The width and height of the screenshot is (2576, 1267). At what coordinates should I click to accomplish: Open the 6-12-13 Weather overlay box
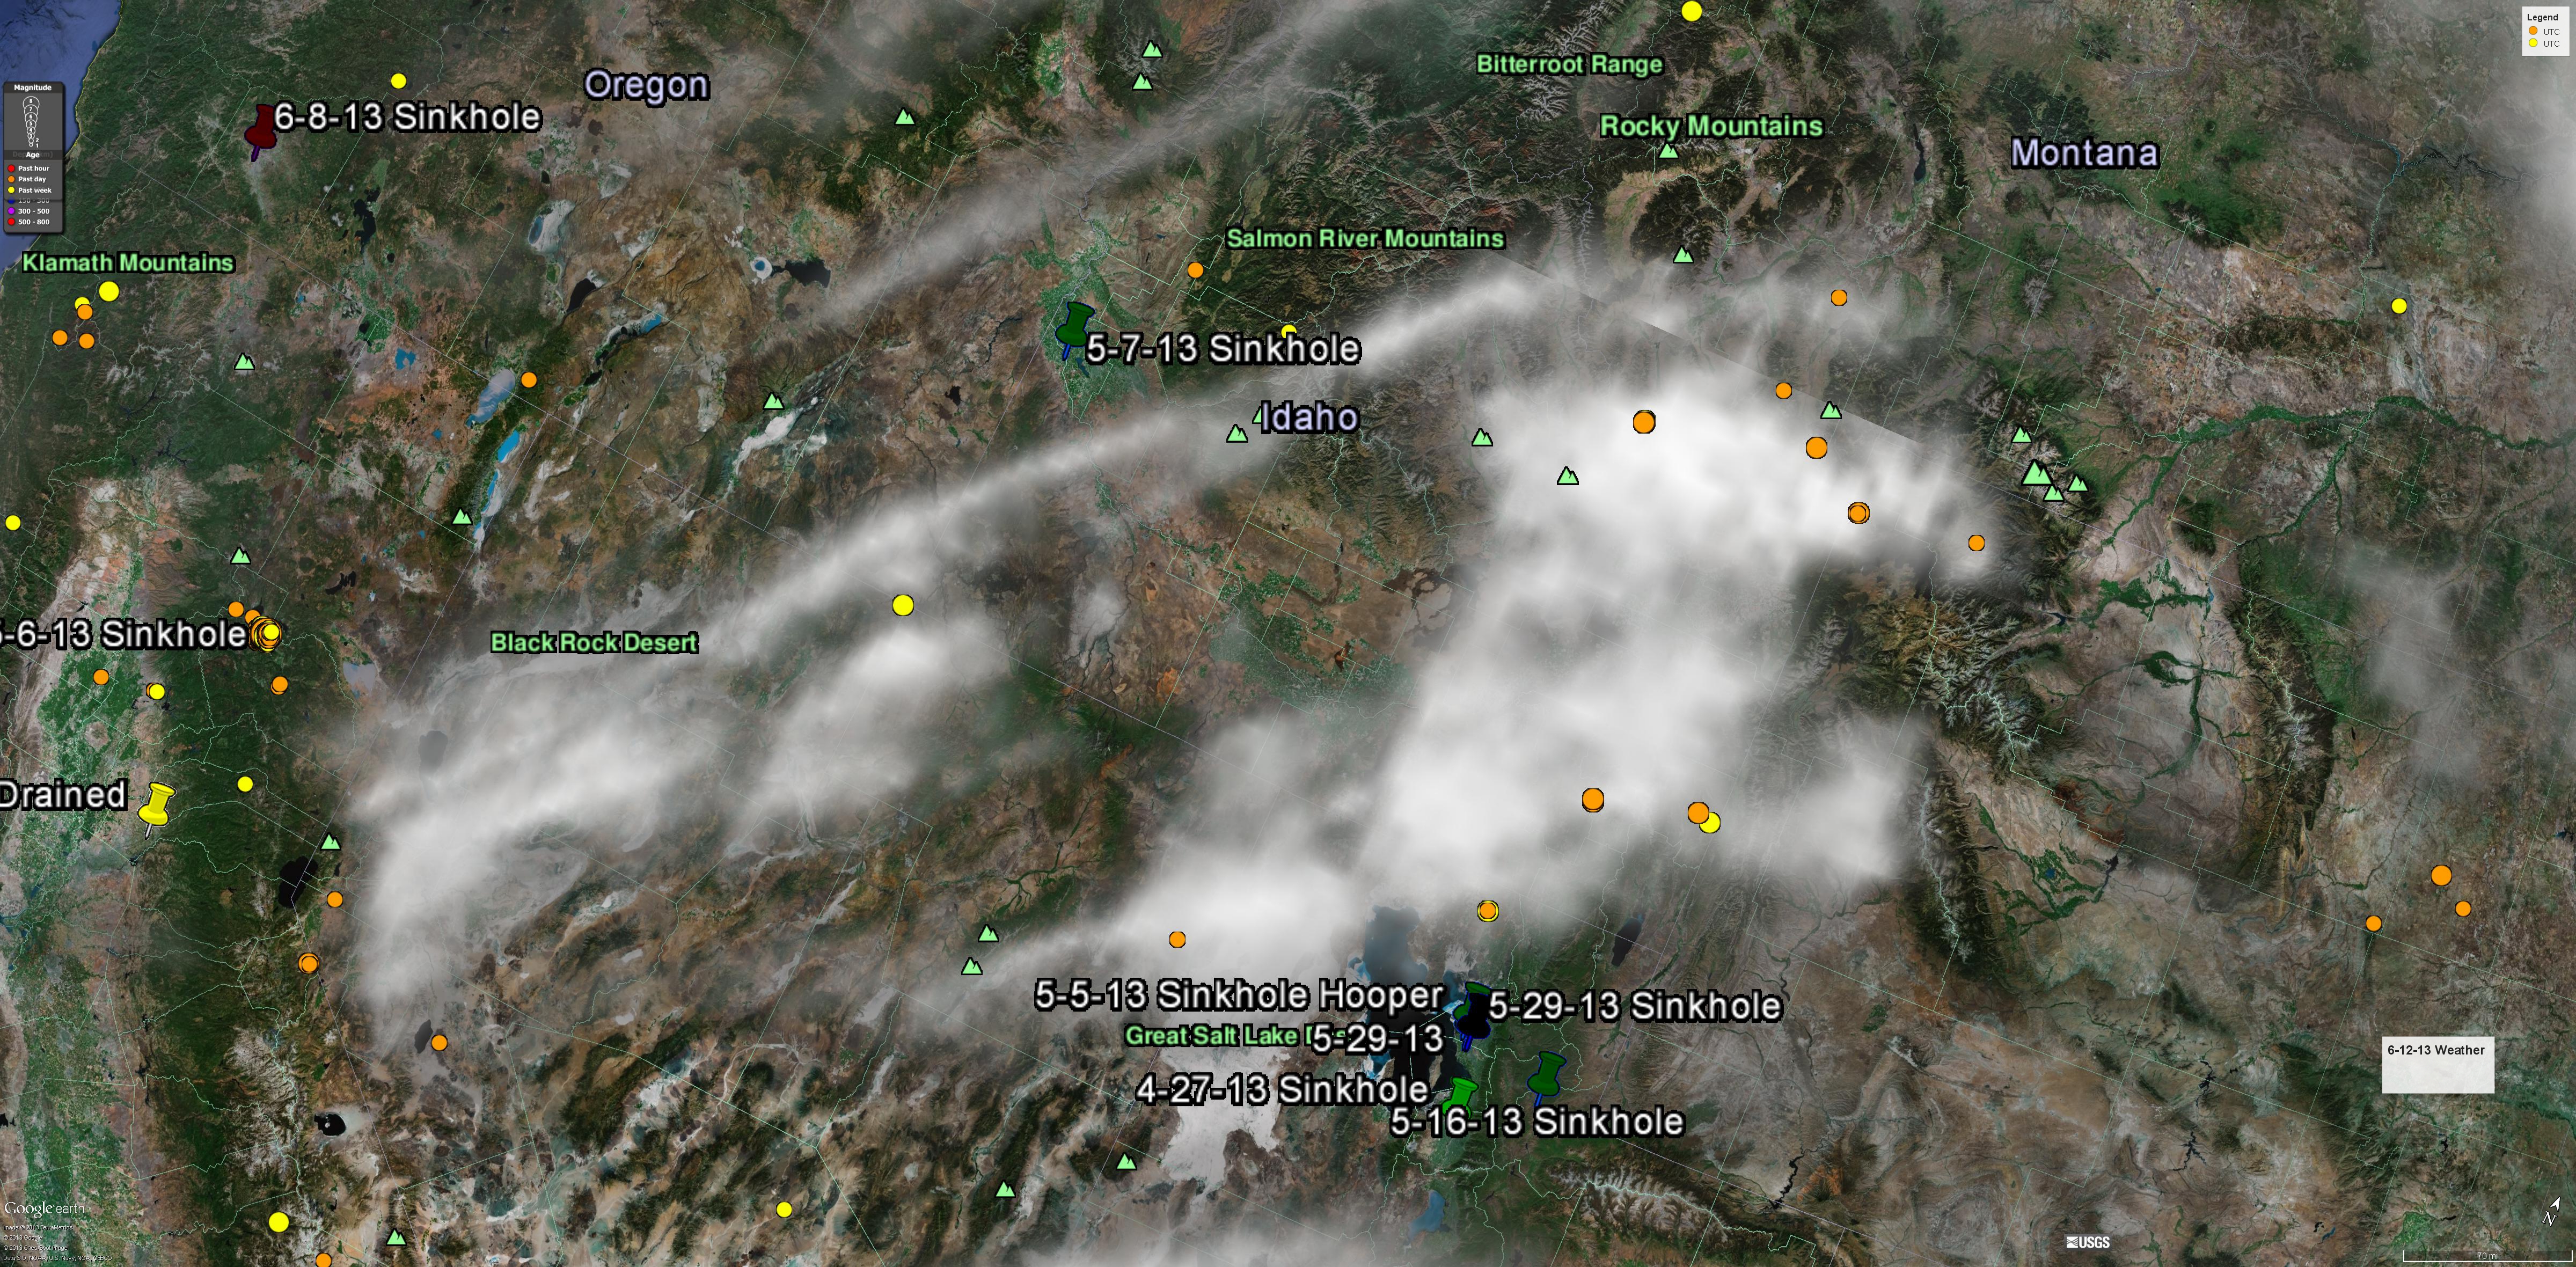(x=2437, y=1065)
